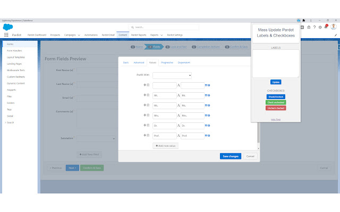Click the plus icon beside the Ms. row
This screenshot has width=340, height=212.
(x=144, y=105)
